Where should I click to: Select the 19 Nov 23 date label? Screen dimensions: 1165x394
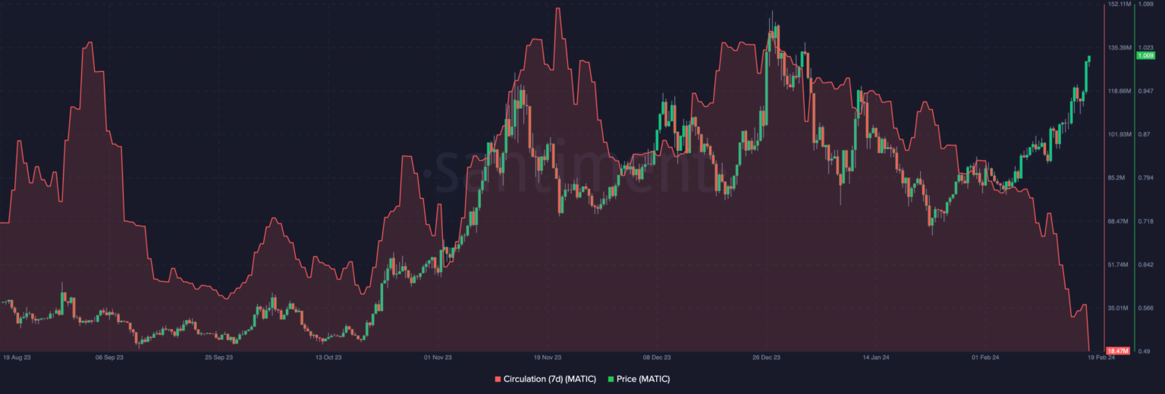click(x=547, y=357)
